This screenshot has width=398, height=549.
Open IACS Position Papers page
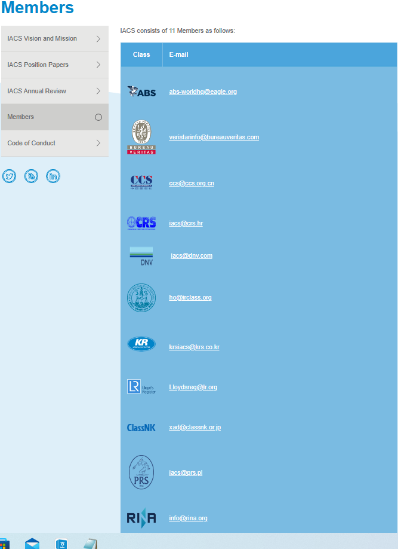click(55, 65)
